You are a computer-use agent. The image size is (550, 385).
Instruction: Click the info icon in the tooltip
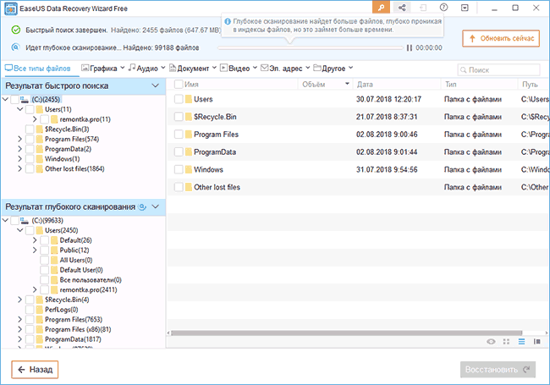point(228,22)
